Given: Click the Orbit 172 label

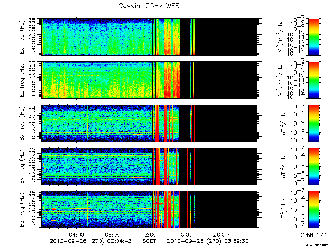Looking at the screenshot, I should pos(313,235).
